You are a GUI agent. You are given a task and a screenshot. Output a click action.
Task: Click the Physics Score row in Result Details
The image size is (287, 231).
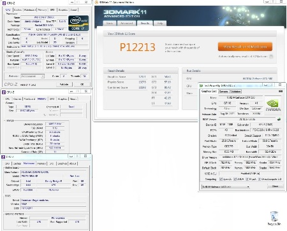(127, 82)
